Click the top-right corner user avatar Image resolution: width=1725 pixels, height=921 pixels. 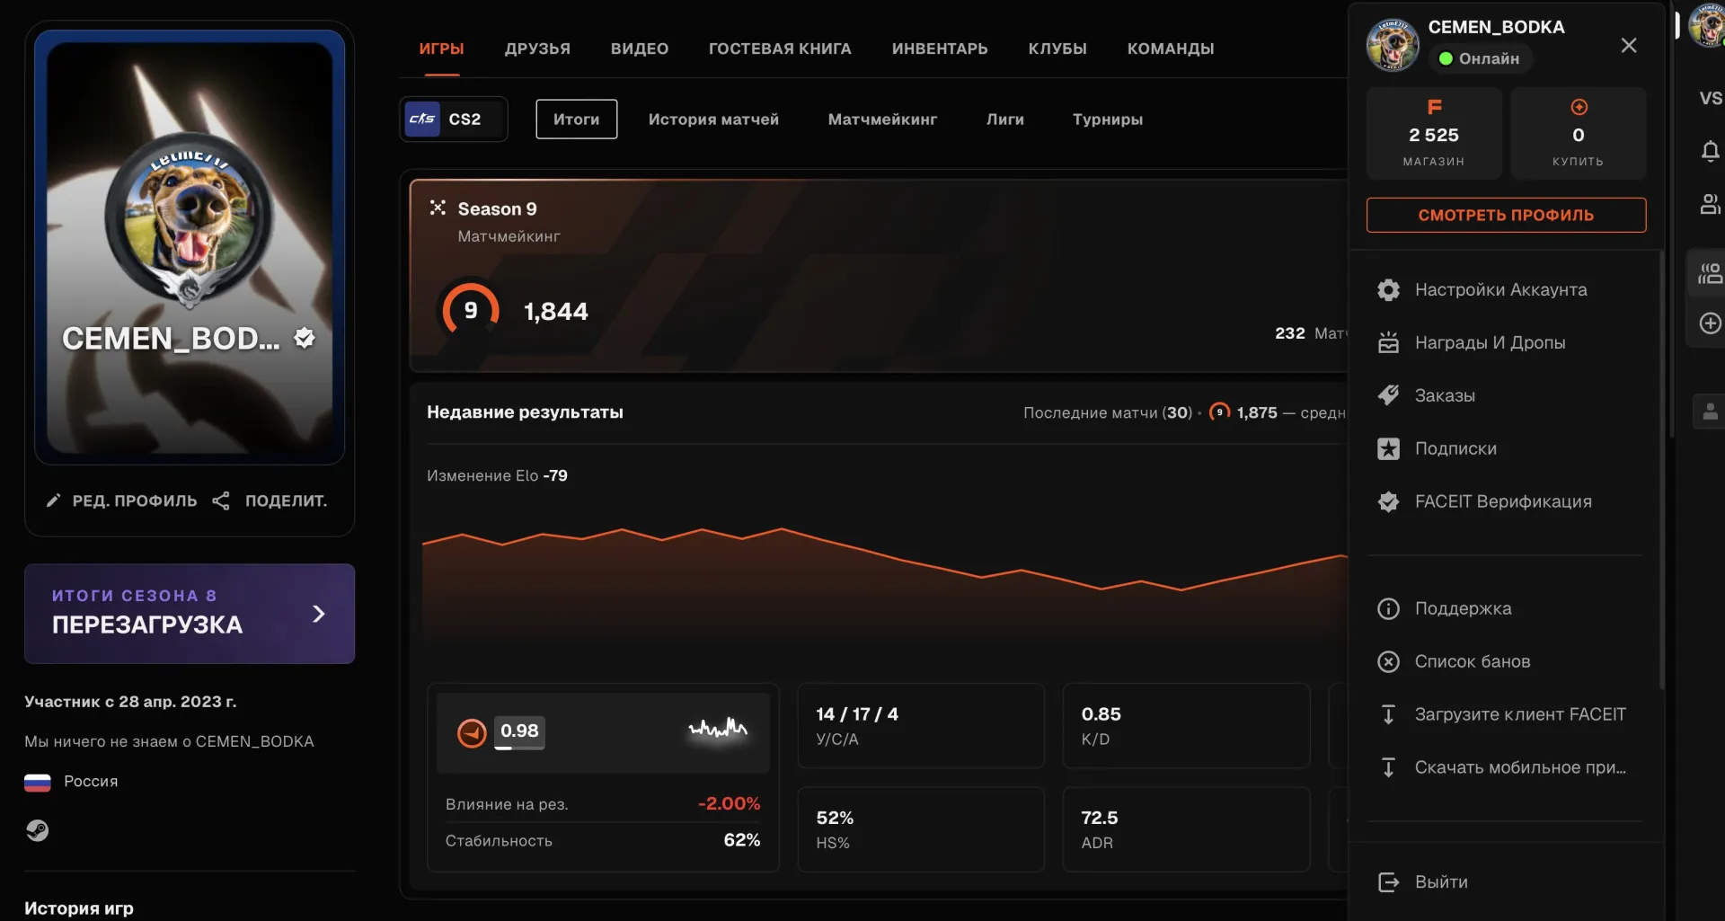click(1708, 25)
